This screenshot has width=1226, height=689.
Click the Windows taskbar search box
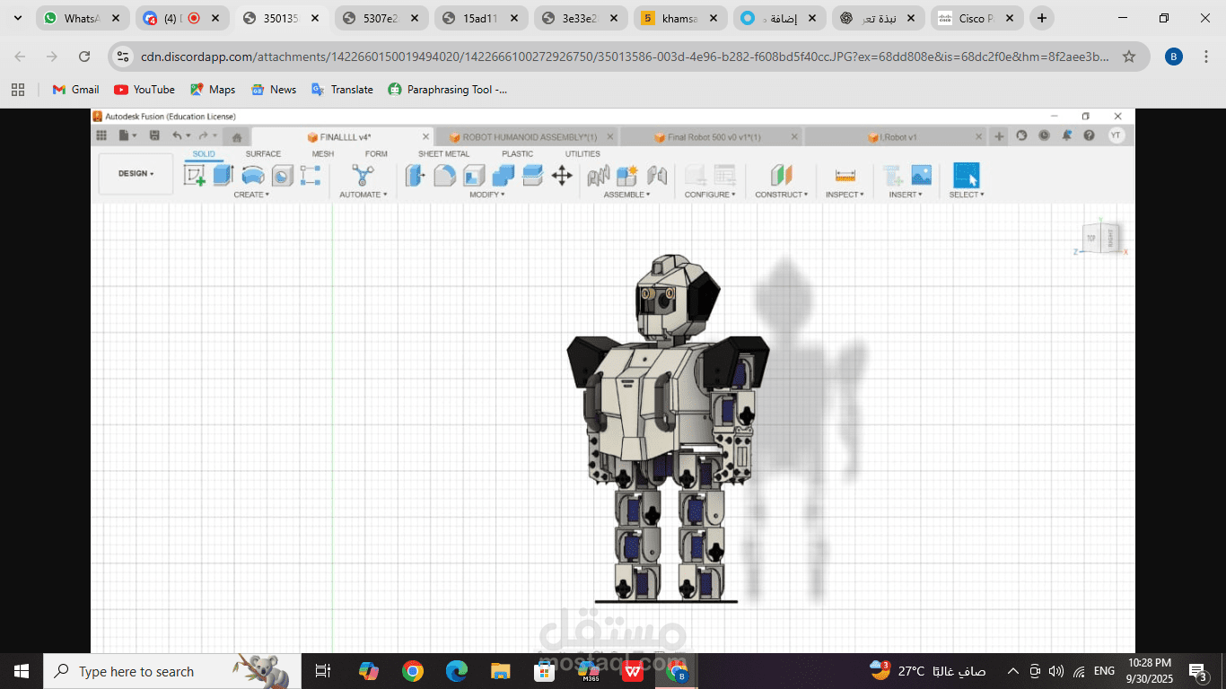point(136,671)
